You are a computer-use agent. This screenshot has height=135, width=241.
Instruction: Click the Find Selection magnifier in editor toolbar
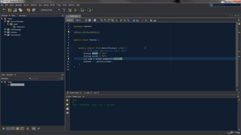(x=101, y=20)
